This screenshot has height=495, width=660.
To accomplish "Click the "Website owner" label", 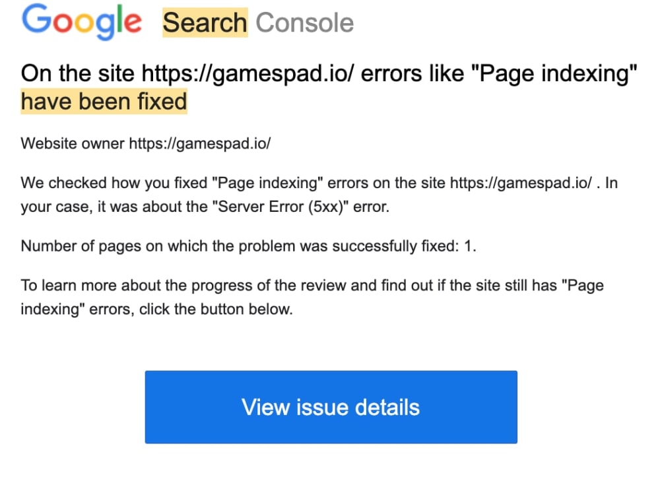I will click(x=73, y=144).
